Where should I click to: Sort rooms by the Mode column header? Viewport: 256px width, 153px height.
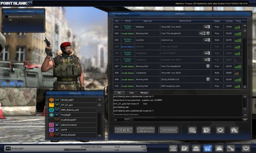coord(128,21)
